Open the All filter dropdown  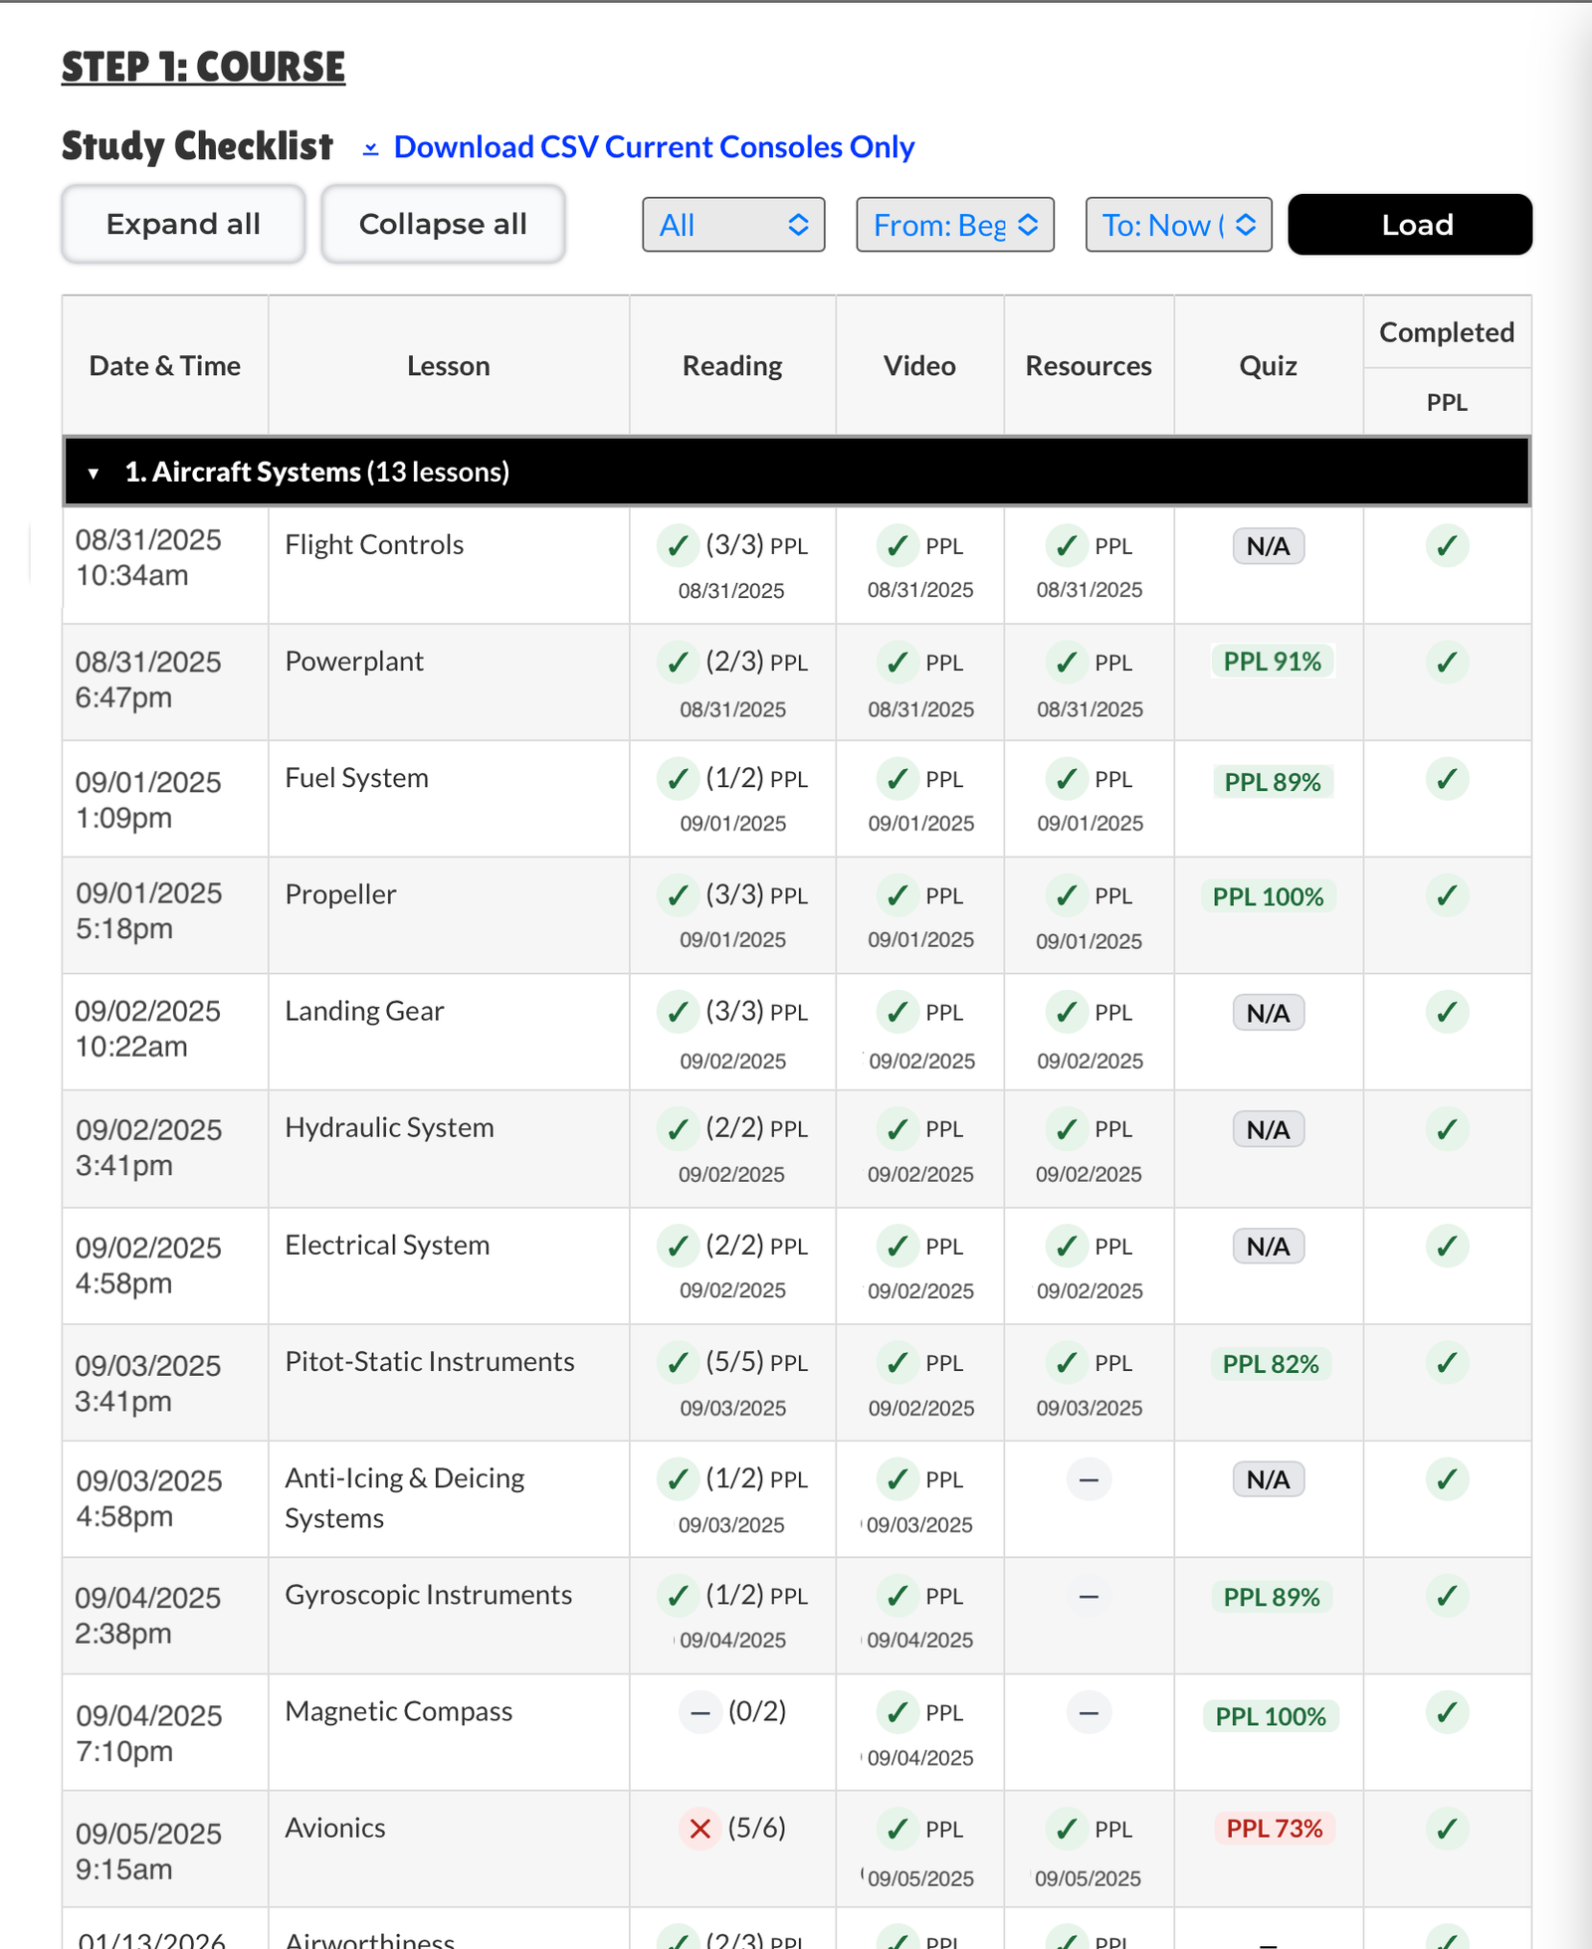[x=733, y=225]
